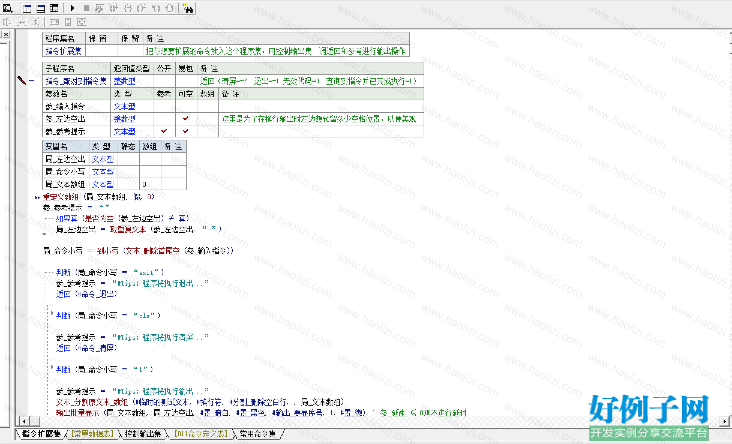Toggle the combined panel layout icon
The height and width of the screenshot is (444, 732).
coord(54,8)
